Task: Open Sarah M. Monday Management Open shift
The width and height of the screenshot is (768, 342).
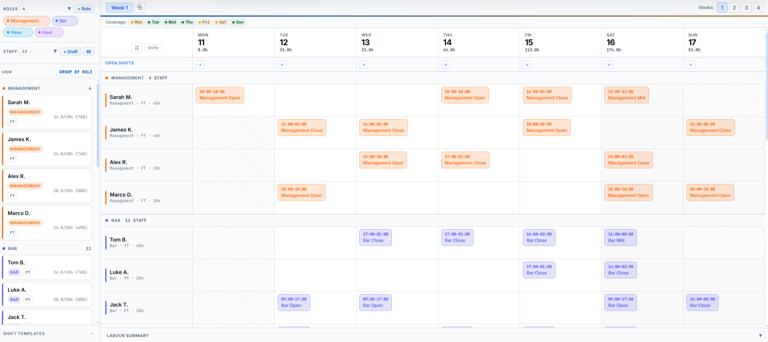Action: pyautogui.click(x=220, y=95)
